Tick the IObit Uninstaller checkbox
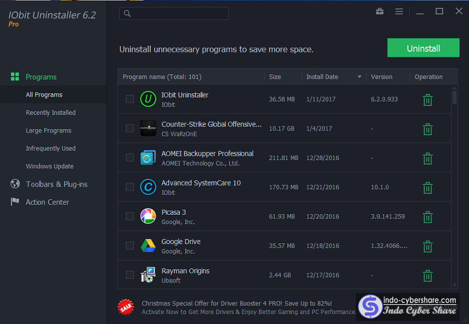Screen dimensions: 469x324 point(129,99)
